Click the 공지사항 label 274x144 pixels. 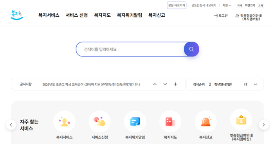click(x=26, y=84)
